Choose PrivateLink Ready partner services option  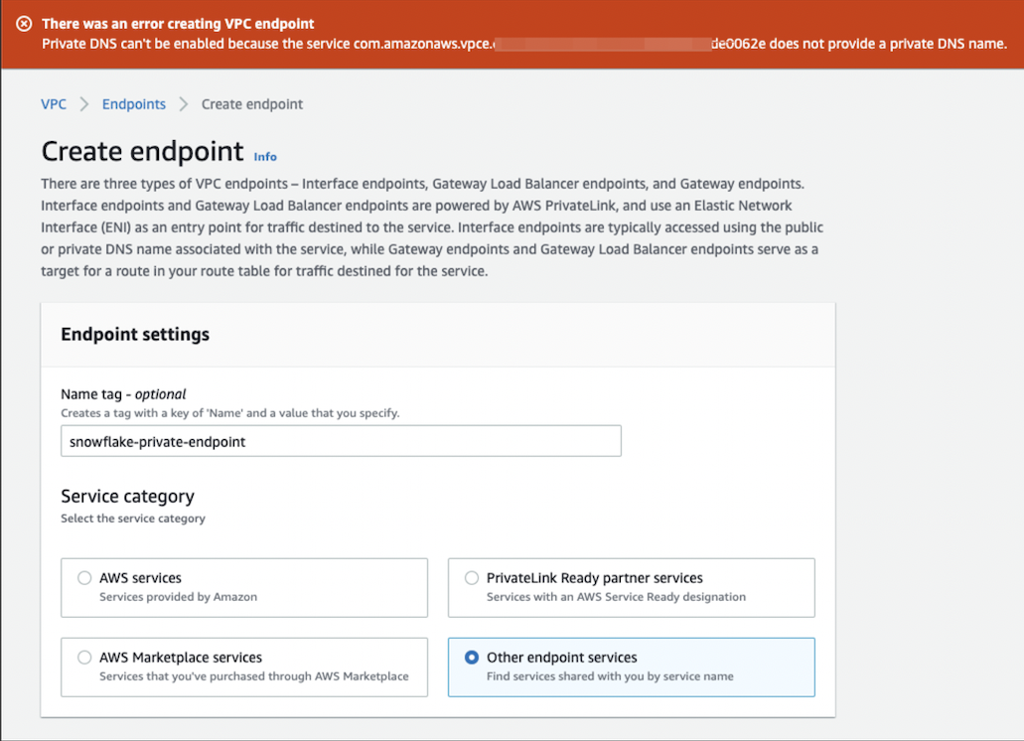pyautogui.click(x=473, y=577)
